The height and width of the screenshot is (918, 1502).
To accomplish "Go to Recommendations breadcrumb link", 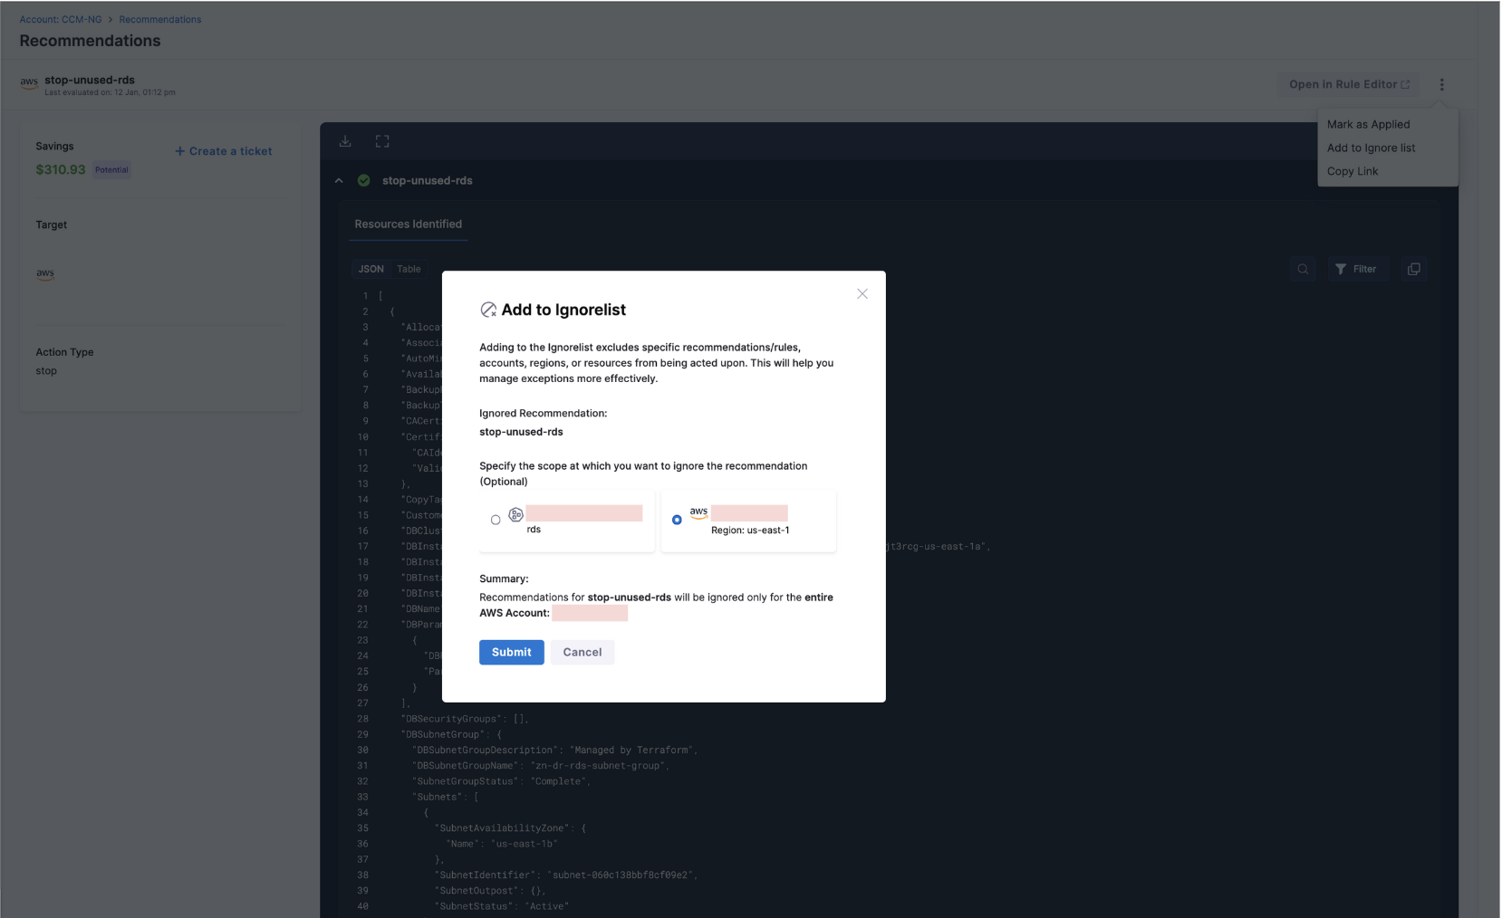I will point(160,20).
